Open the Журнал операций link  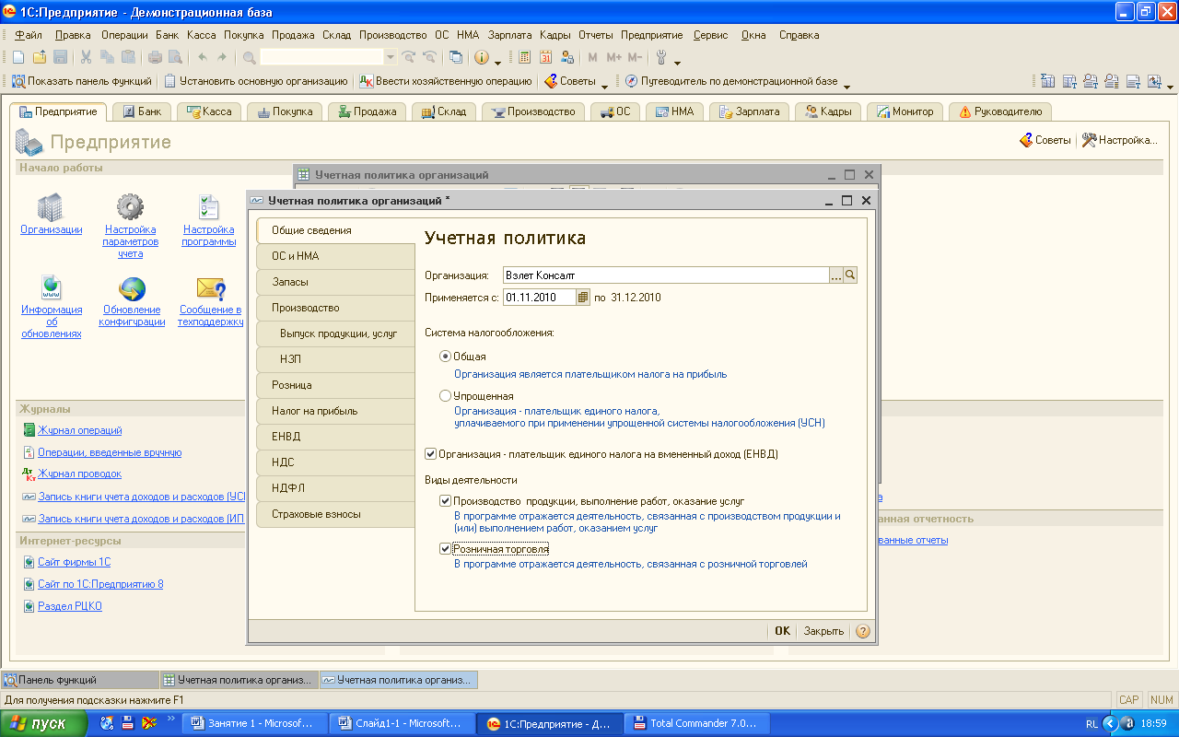point(79,430)
